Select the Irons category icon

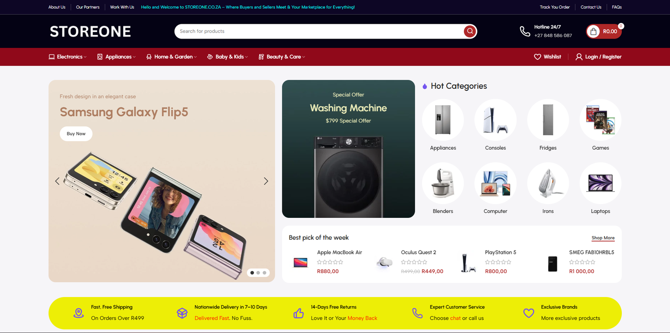coord(548,183)
